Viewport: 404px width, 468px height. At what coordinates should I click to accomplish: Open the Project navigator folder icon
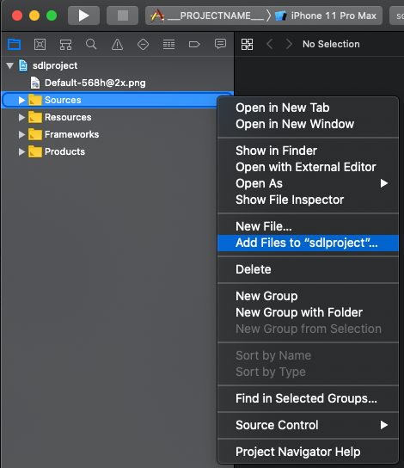[x=14, y=45]
